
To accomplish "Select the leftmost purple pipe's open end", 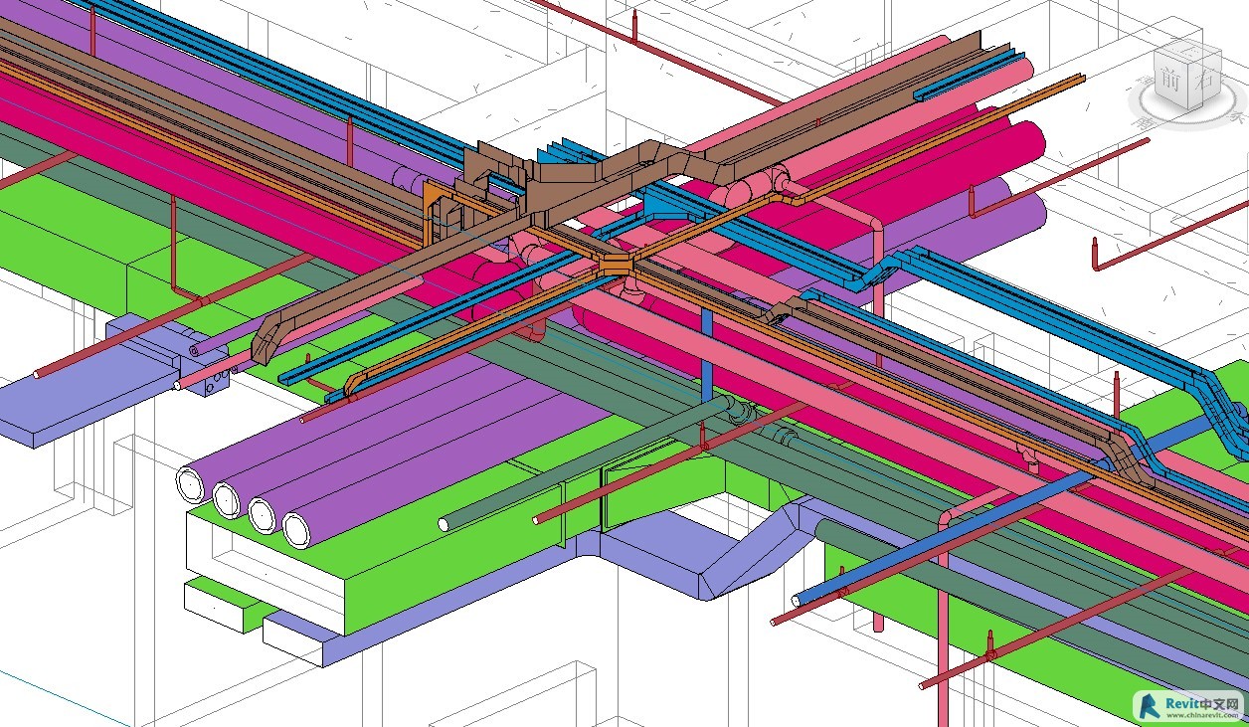I will (x=189, y=484).
